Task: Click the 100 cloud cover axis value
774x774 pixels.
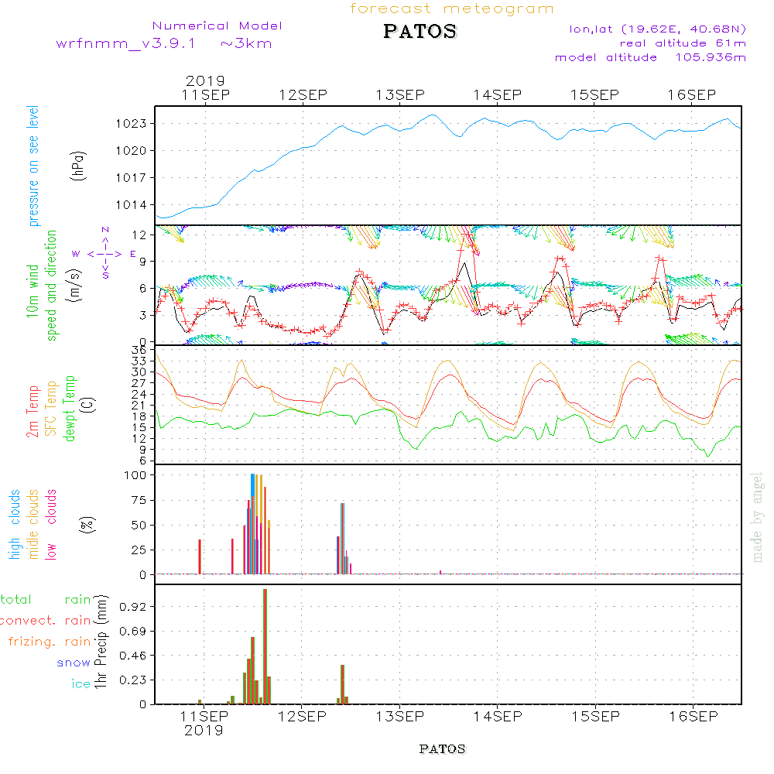Action: [135, 475]
